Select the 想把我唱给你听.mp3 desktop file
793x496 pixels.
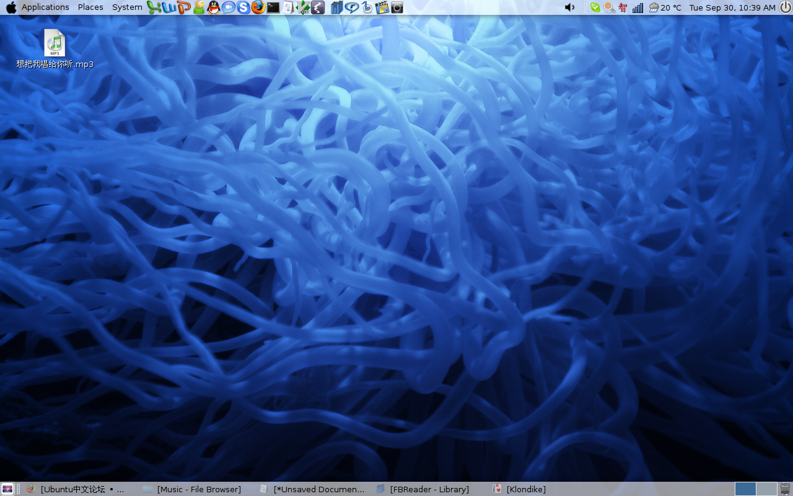(55, 48)
